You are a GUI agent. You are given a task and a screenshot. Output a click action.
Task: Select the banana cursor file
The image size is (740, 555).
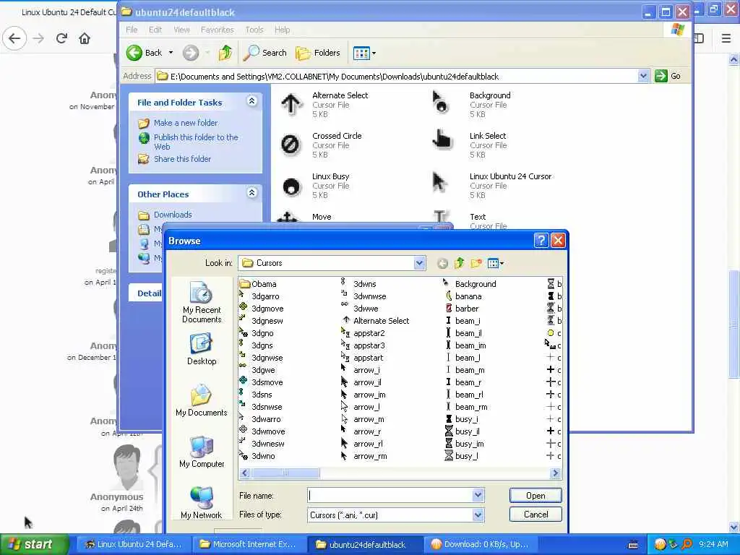tap(463, 296)
